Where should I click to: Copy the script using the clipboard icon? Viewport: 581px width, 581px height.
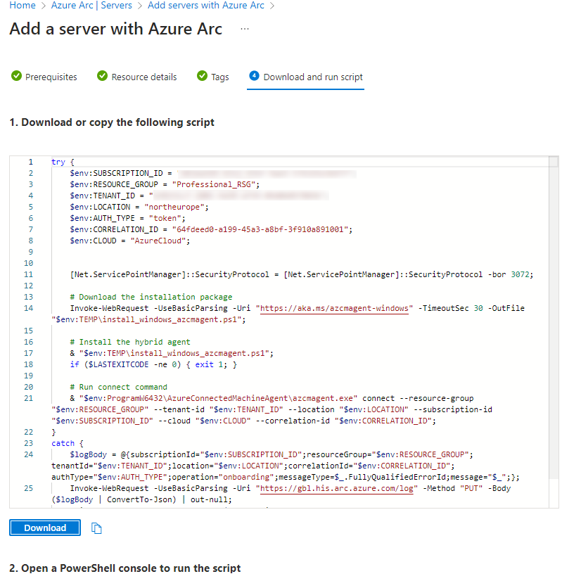pos(97,528)
